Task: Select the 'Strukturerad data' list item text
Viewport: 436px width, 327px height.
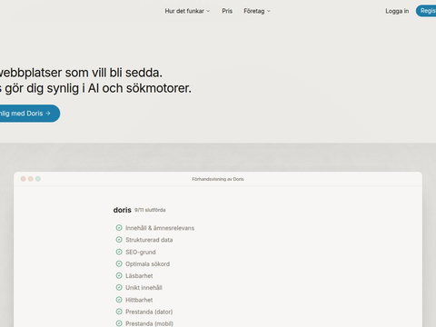Action: 149,240
